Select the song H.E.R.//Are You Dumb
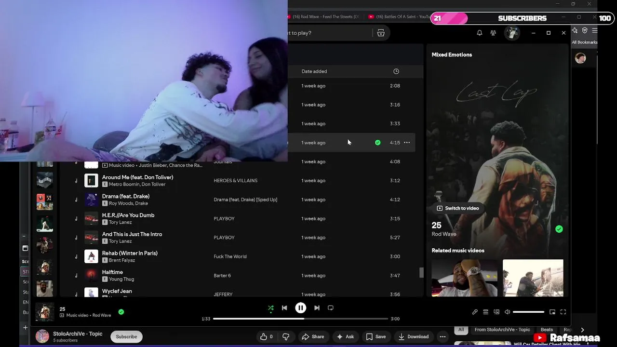This screenshot has width=617, height=347. pos(128,215)
